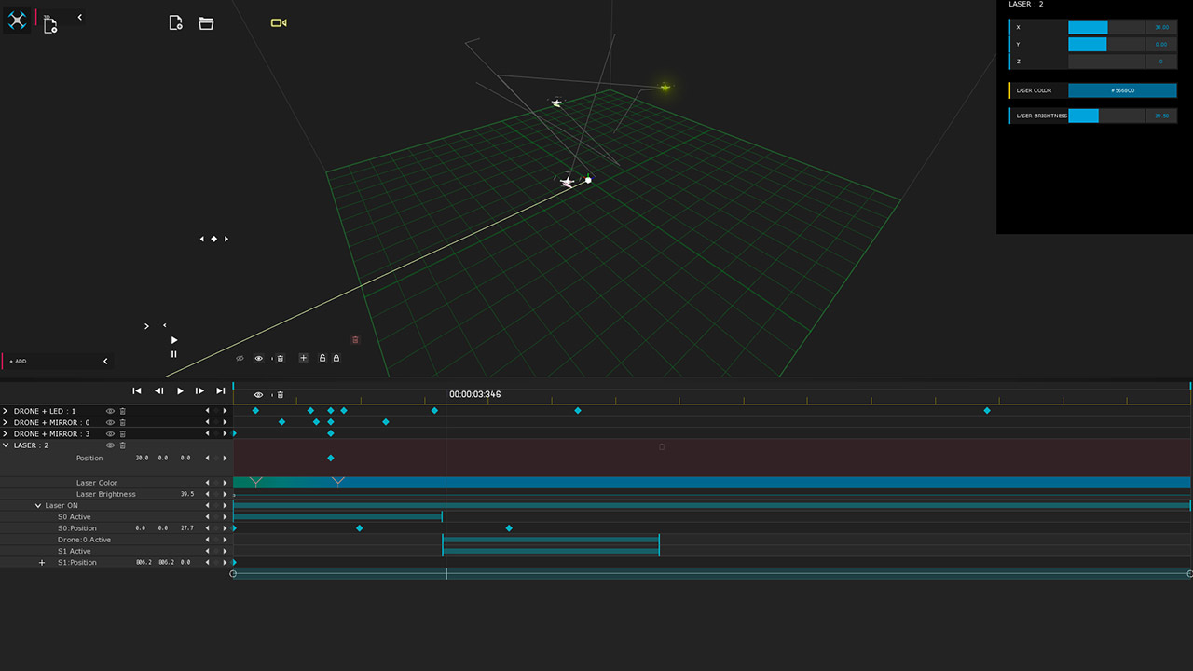Click the open padlock unlock icon
The width and height of the screenshot is (1193, 671).
click(x=322, y=358)
